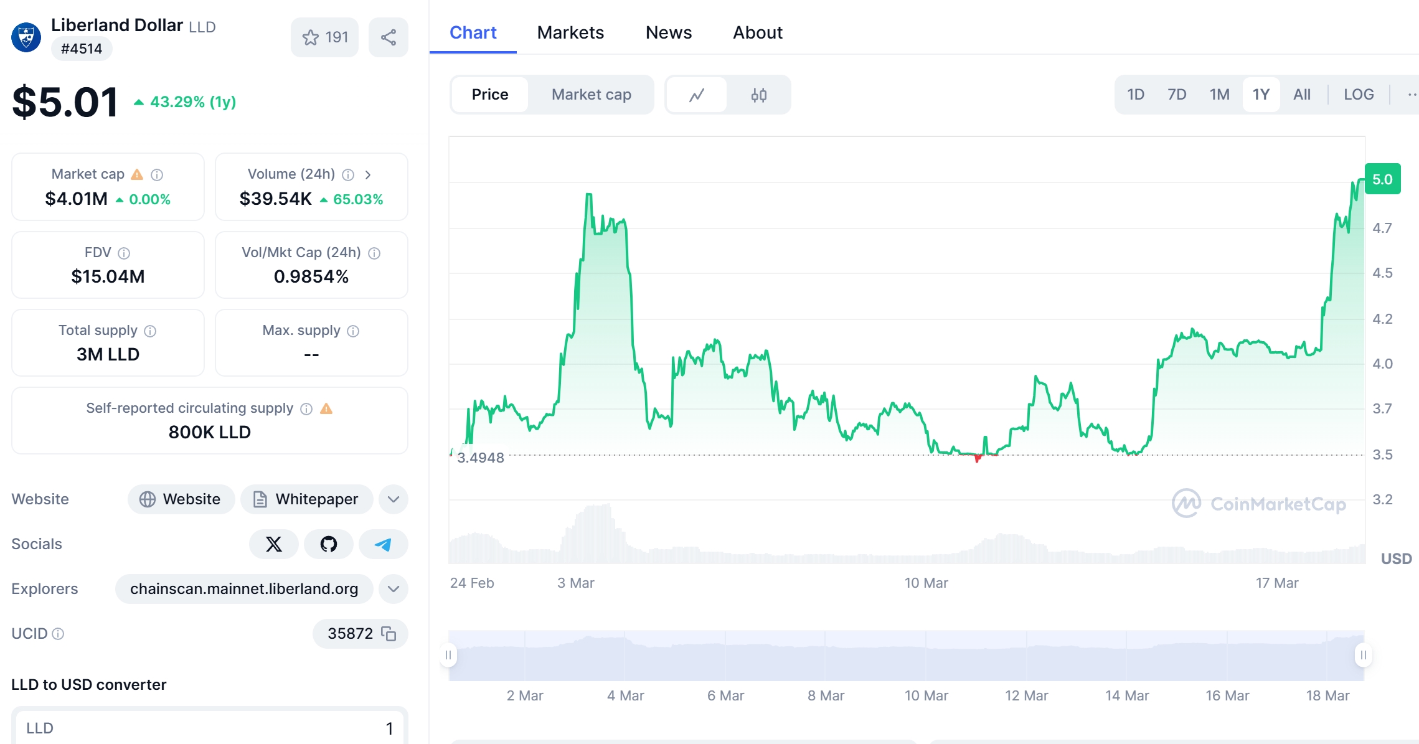1419x744 pixels.
Task: Click the FDV info icon
Action: point(124,253)
